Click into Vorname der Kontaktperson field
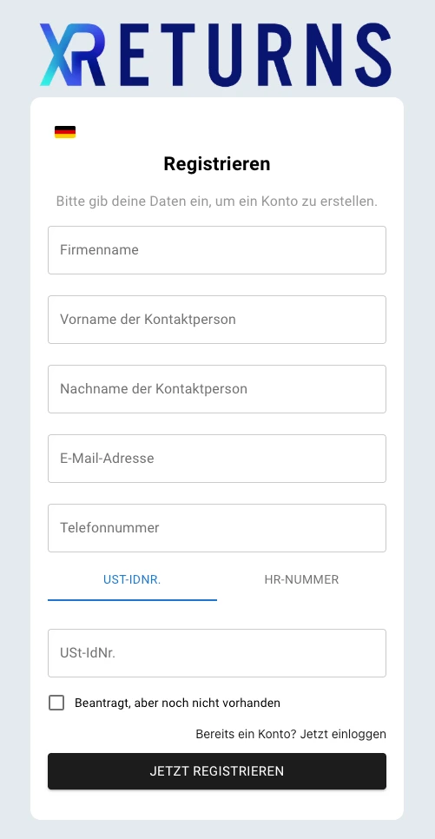Image resolution: width=435 pixels, height=839 pixels. click(217, 320)
